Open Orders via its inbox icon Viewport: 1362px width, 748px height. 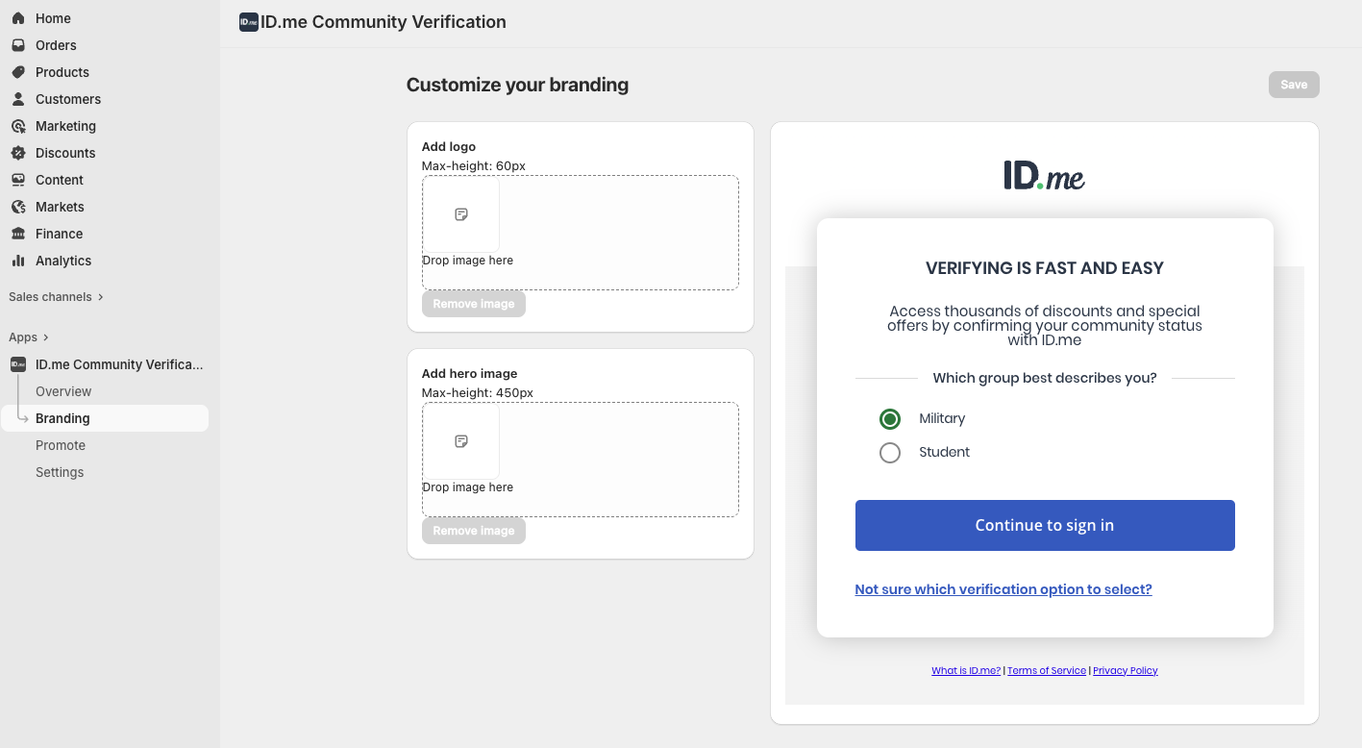(x=18, y=45)
